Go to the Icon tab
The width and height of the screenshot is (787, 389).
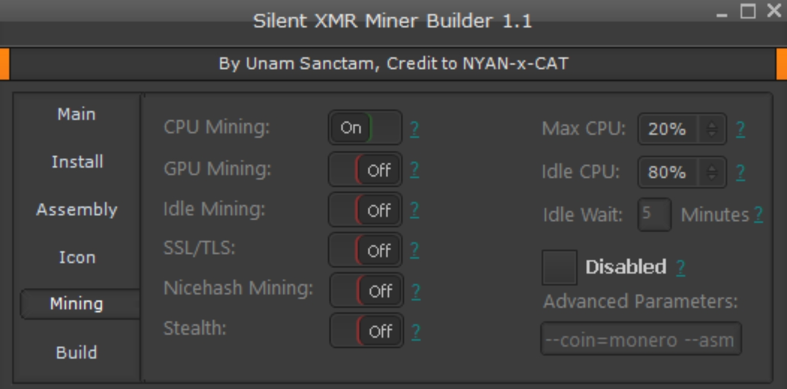(76, 257)
